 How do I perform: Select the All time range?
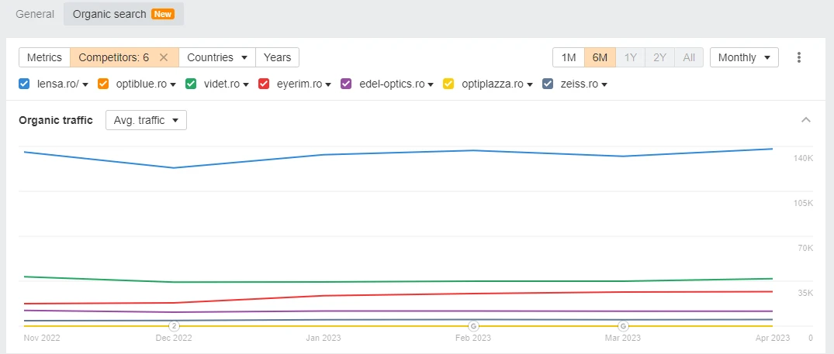(689, 57)
